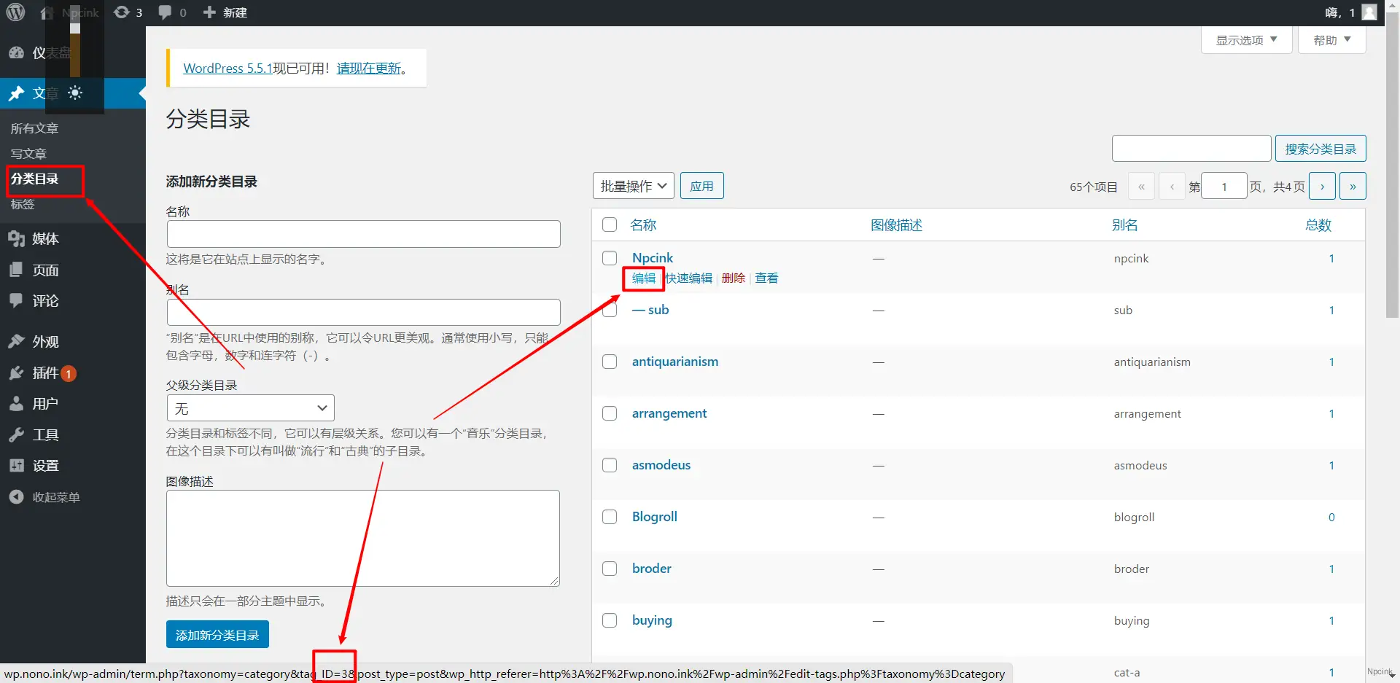Open the Media (媒体) menu icon

(x=16, y=239)
